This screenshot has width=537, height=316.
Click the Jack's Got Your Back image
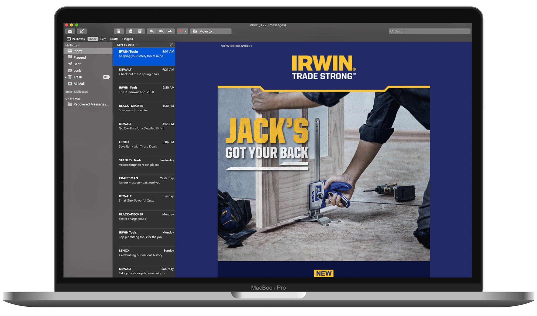click(324, 173)
